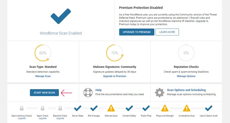Click the Malware Scan warning icon
Viewport: 230px width, 123px height.
pyautogui.click(x=111, y=108)
